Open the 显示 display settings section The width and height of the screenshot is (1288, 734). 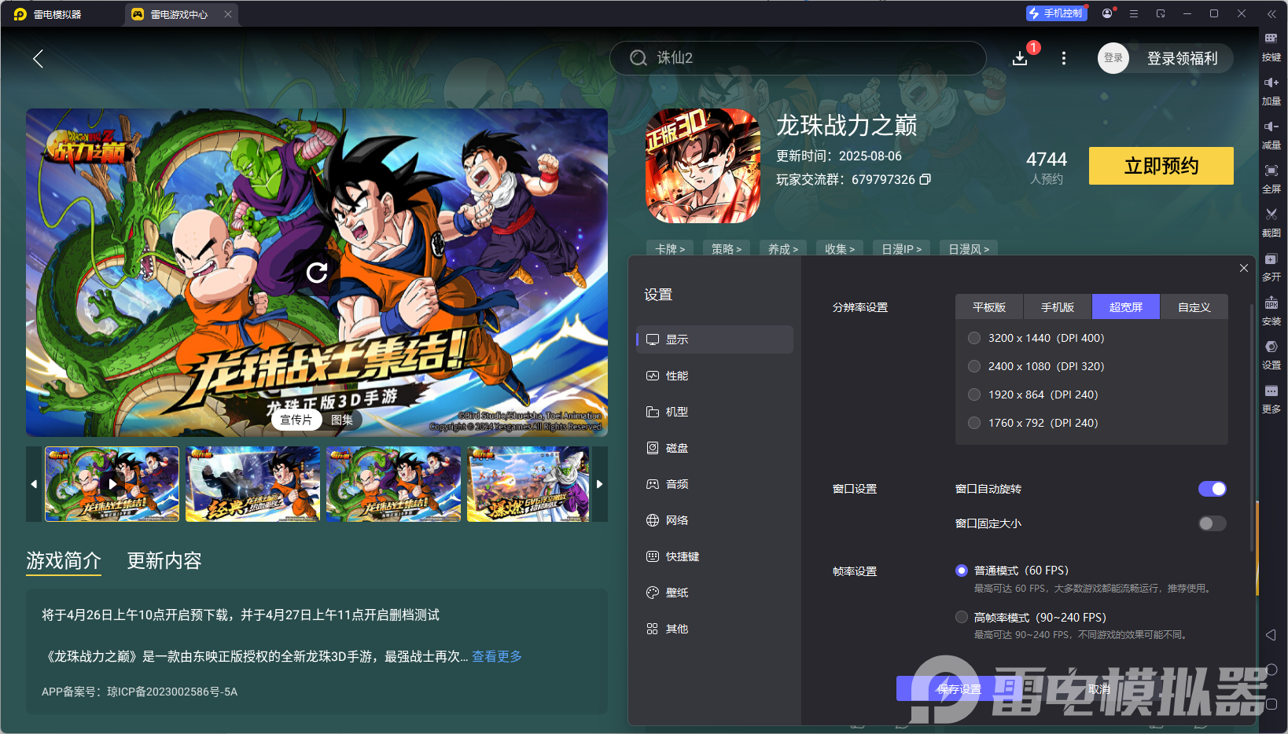715,339
